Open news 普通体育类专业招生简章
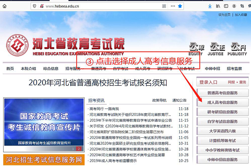This screenshot has width=251, height=166. (130, 149)
